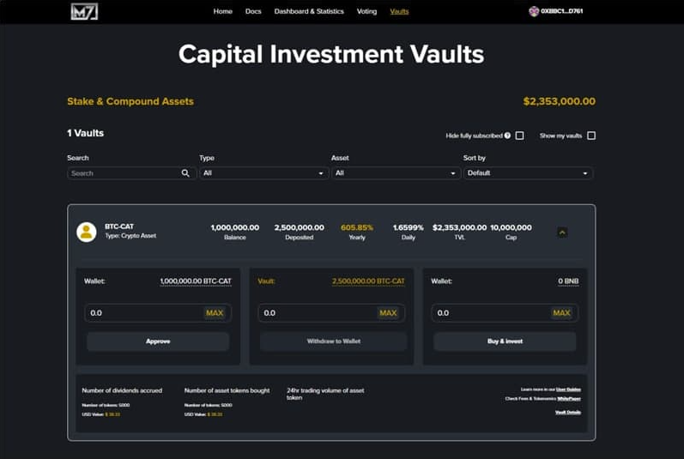Screen dimensions: 684x459
Task: Click vault balance 2,500,000.00 BTC-CAT
Action: tap(368, 281)
